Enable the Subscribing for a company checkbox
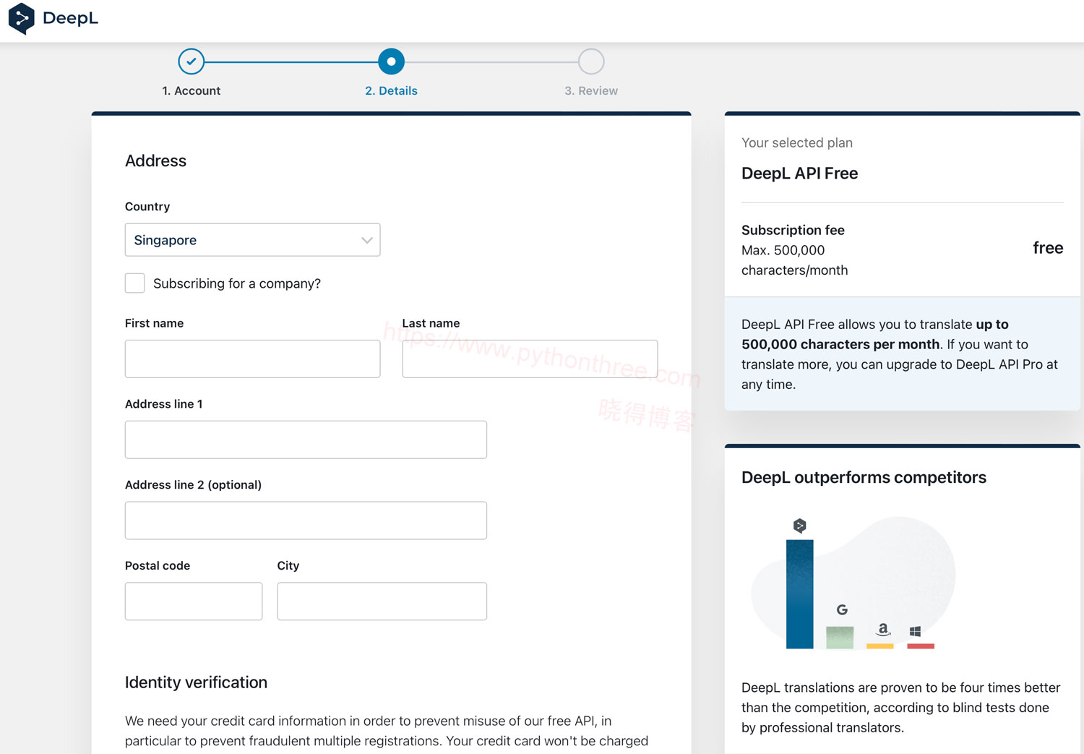Screen dimensions: 1084x754 pos(135,283)
